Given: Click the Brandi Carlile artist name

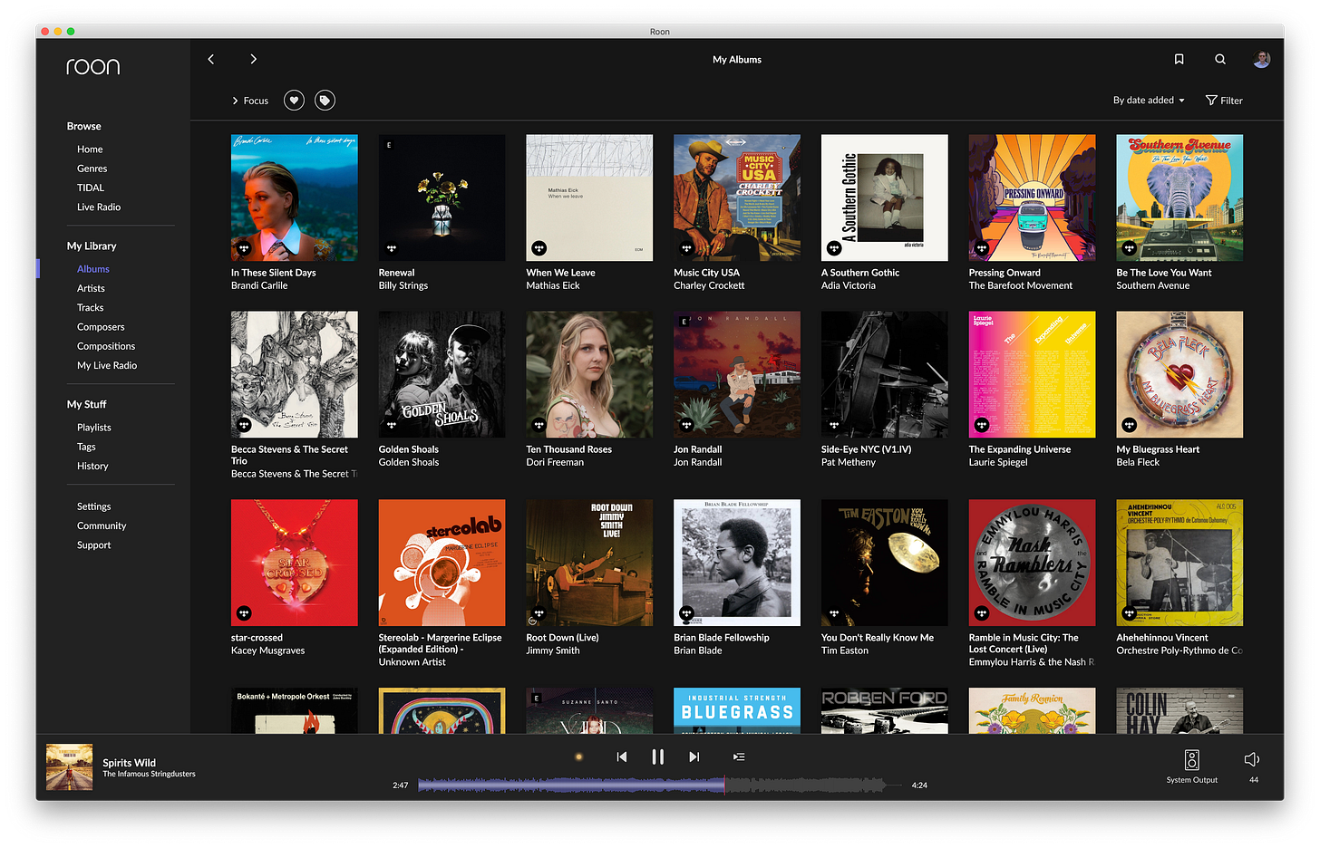Looking at the screenshot, I should pyautogui.click(x=259, y=285).
